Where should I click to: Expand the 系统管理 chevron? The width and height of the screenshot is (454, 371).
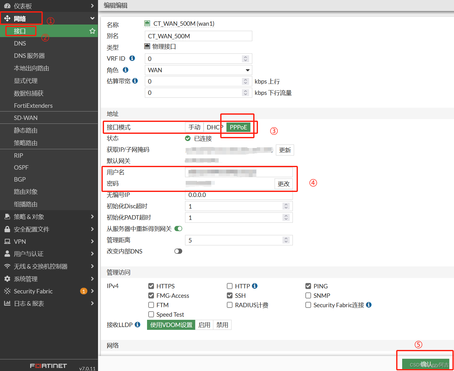[92, 279]
